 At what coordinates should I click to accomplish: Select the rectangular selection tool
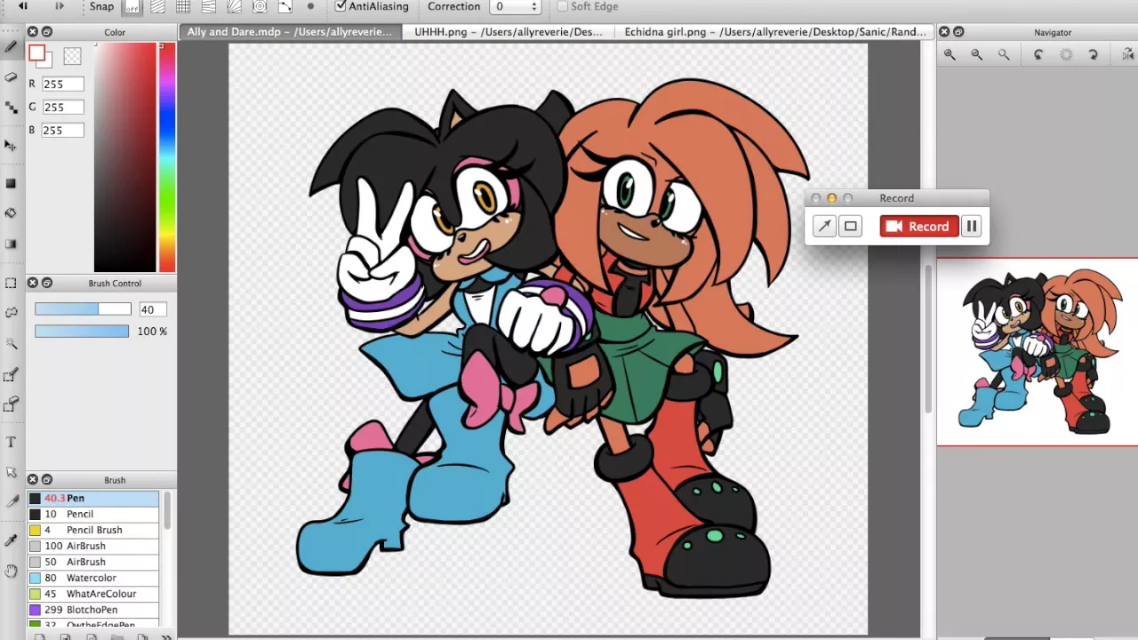pyautogui.click(x=11, y=283)
